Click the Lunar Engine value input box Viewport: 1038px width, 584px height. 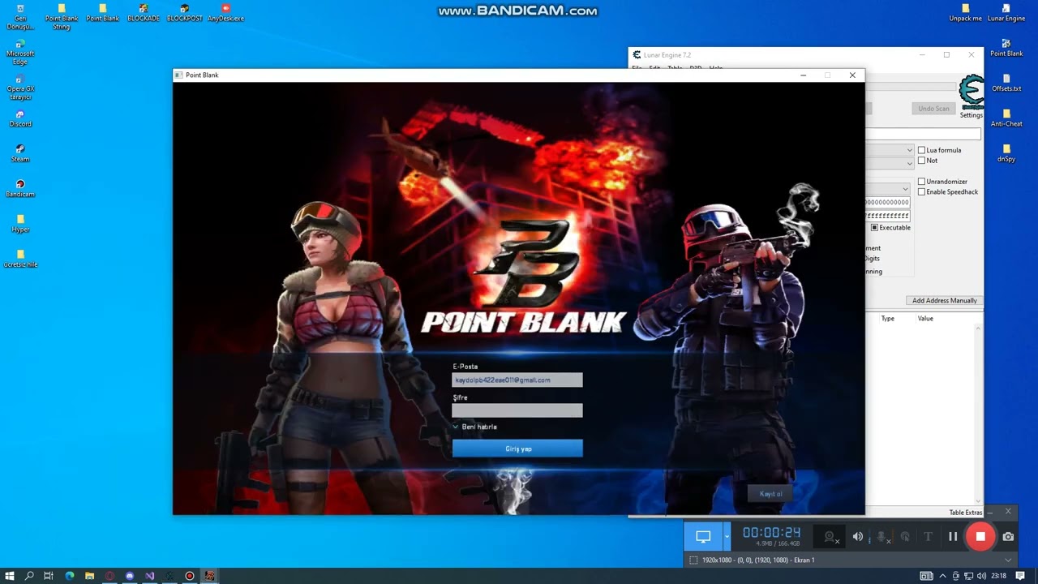pos(923,134)
